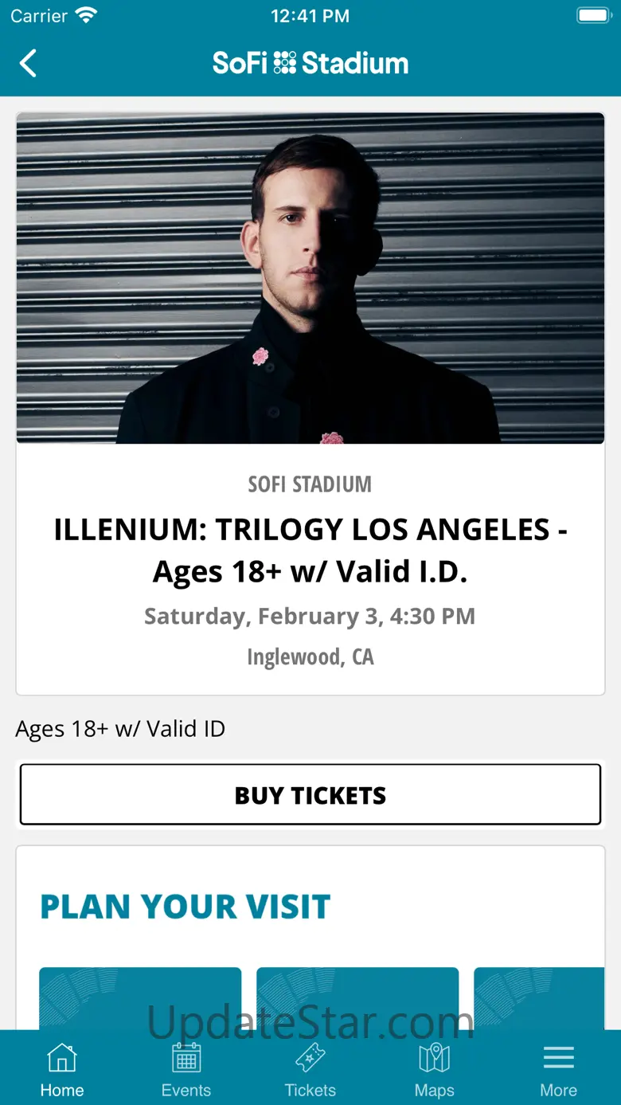
Task: Tap the 12:41 PM clock in status bar
Action: pos(310,16)
